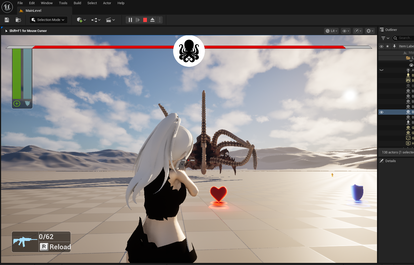Click the Unreal Engine logo

tap(7, 7)
